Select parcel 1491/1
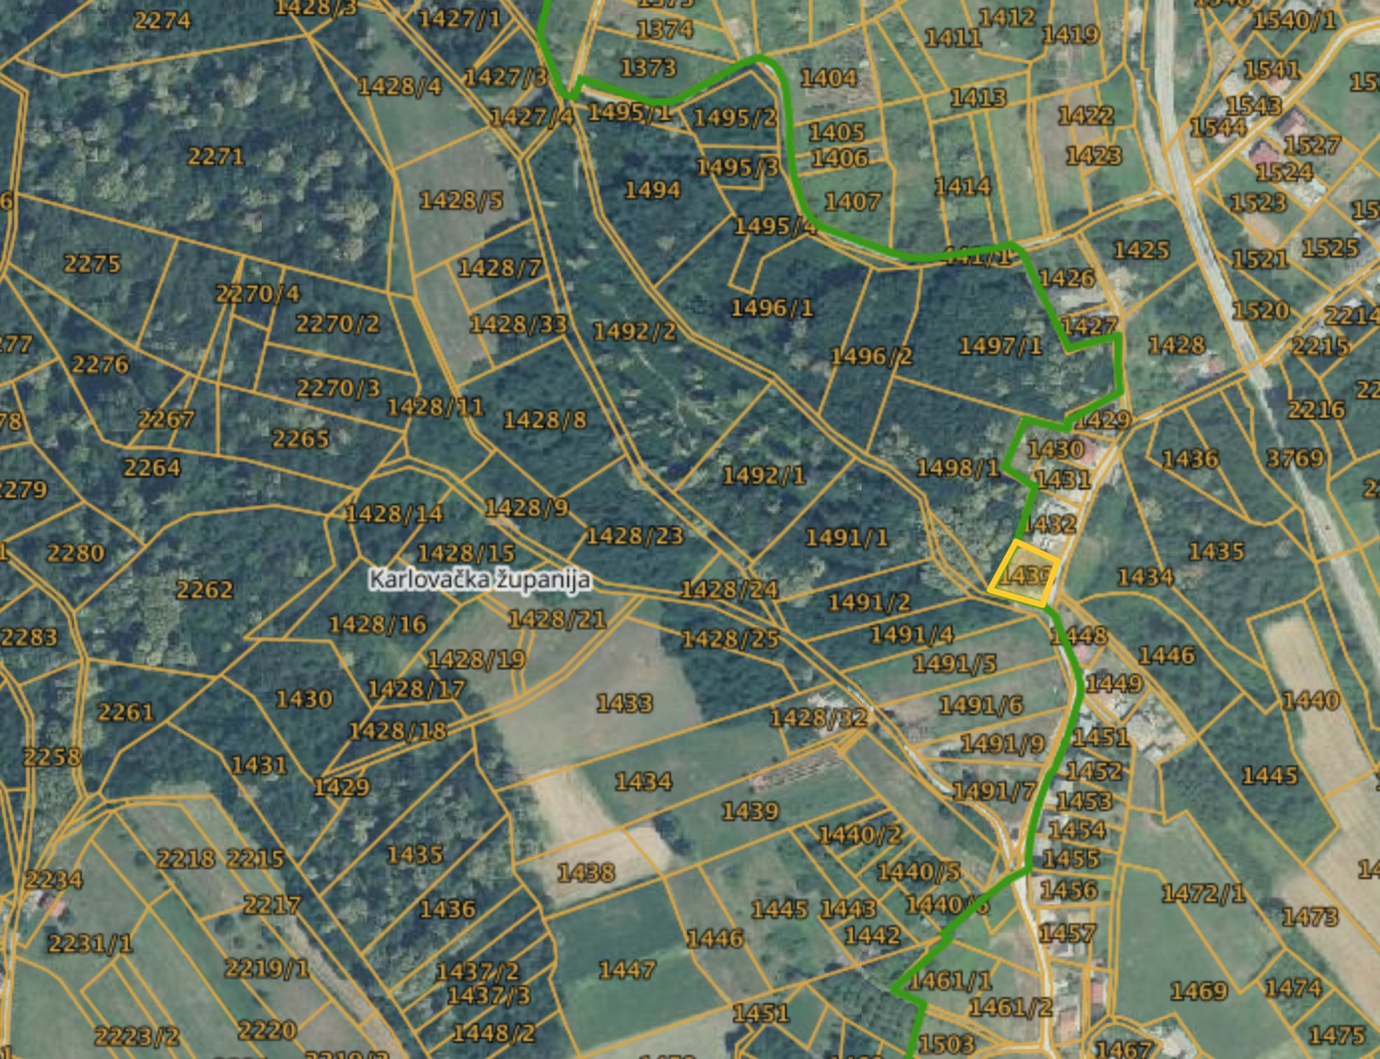Image resolution: width=1380 pixels, height=1059 pixels. [847, 537]
